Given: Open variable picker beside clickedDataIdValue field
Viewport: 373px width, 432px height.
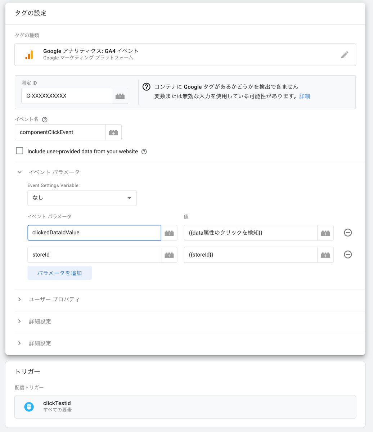Looking at the screenshot, I should point(169,233).
